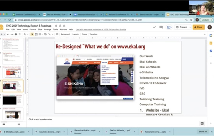The width and height of the screenshot is (214, 136).
Task: Open the Present dropdown arrow
Action: pos(190,27)
